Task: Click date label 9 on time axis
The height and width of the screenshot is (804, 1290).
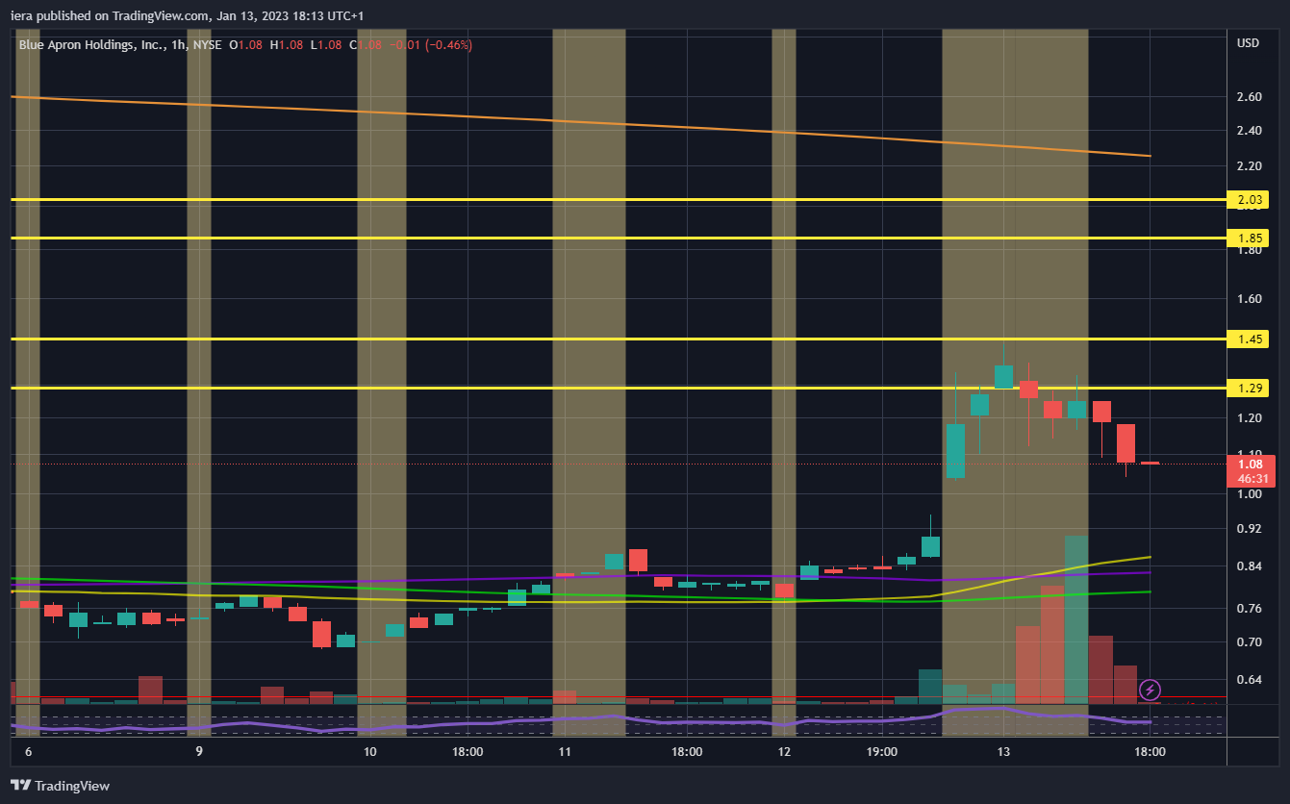Action: 199,752
